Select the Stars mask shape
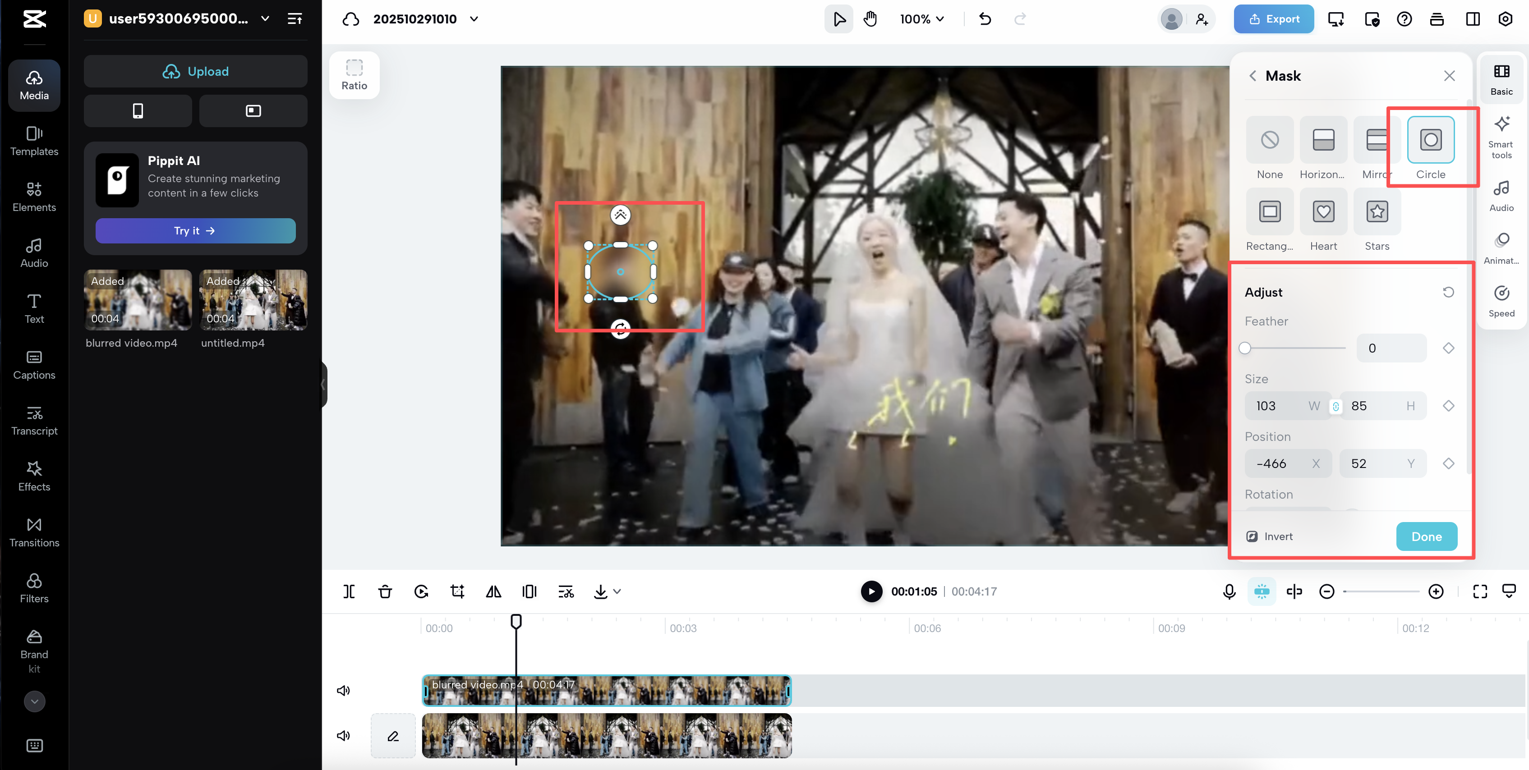 [x=1377, y=212]
